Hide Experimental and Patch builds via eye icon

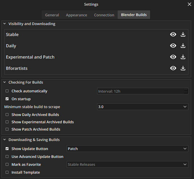pos(173,57)
